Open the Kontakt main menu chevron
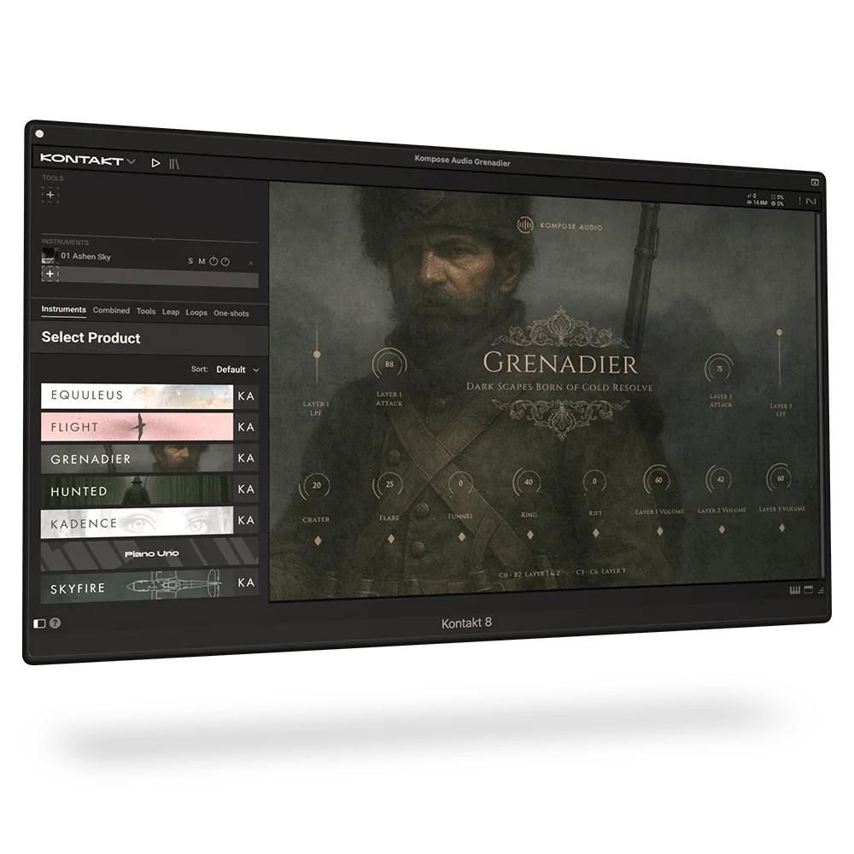 (x=131, y=161)
